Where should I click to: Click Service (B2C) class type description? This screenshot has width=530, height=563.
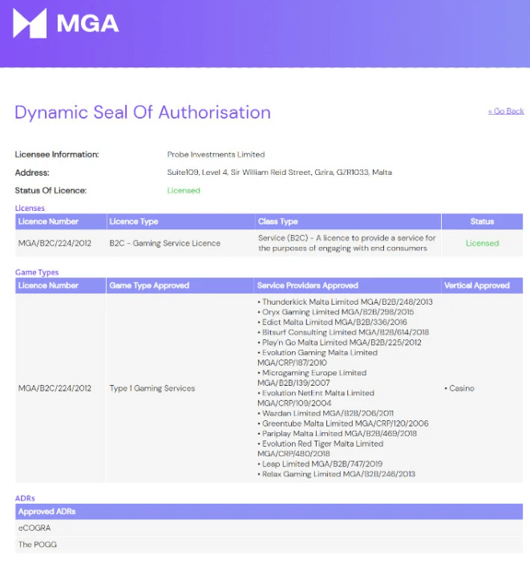tap(347, 243)
